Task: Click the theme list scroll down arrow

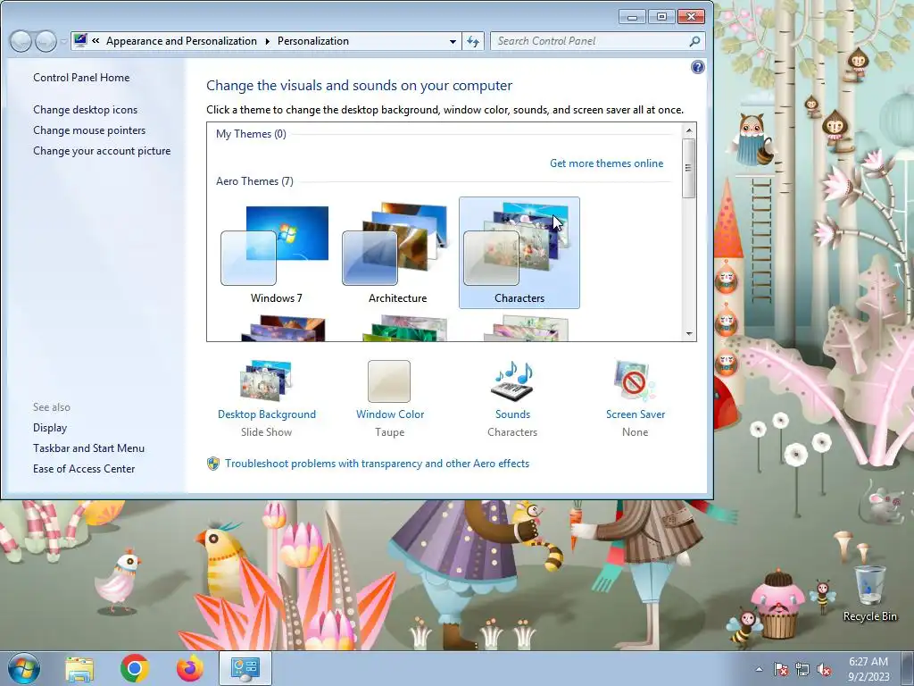Action: click(x=689, y=334)
